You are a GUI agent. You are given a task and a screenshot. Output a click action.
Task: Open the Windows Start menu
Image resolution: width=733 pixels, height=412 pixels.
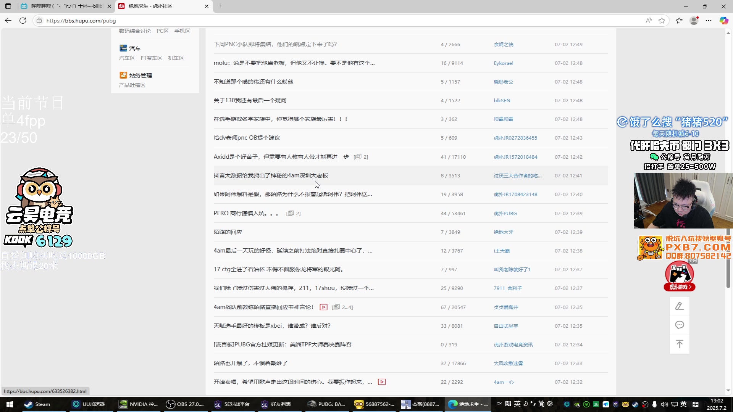[10, 404]
